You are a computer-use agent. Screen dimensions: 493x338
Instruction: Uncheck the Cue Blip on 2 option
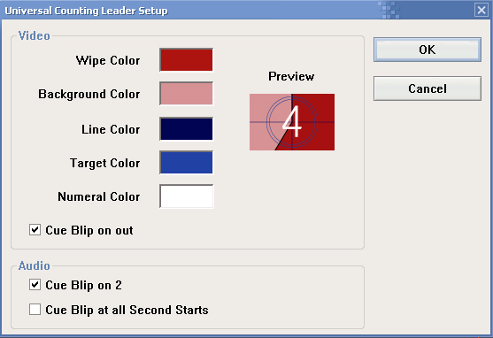[x=35, y=285]
